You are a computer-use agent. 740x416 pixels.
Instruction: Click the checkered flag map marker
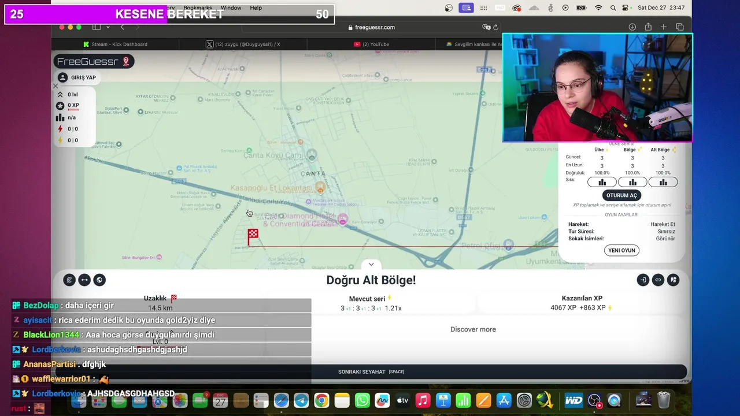pyautogui.click(x=253, y=236)
